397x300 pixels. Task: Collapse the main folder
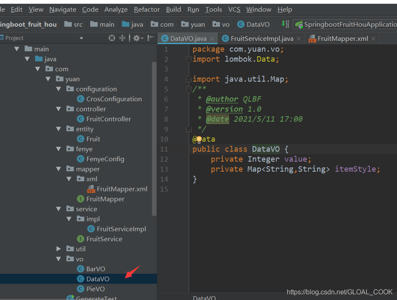[17, 49]
